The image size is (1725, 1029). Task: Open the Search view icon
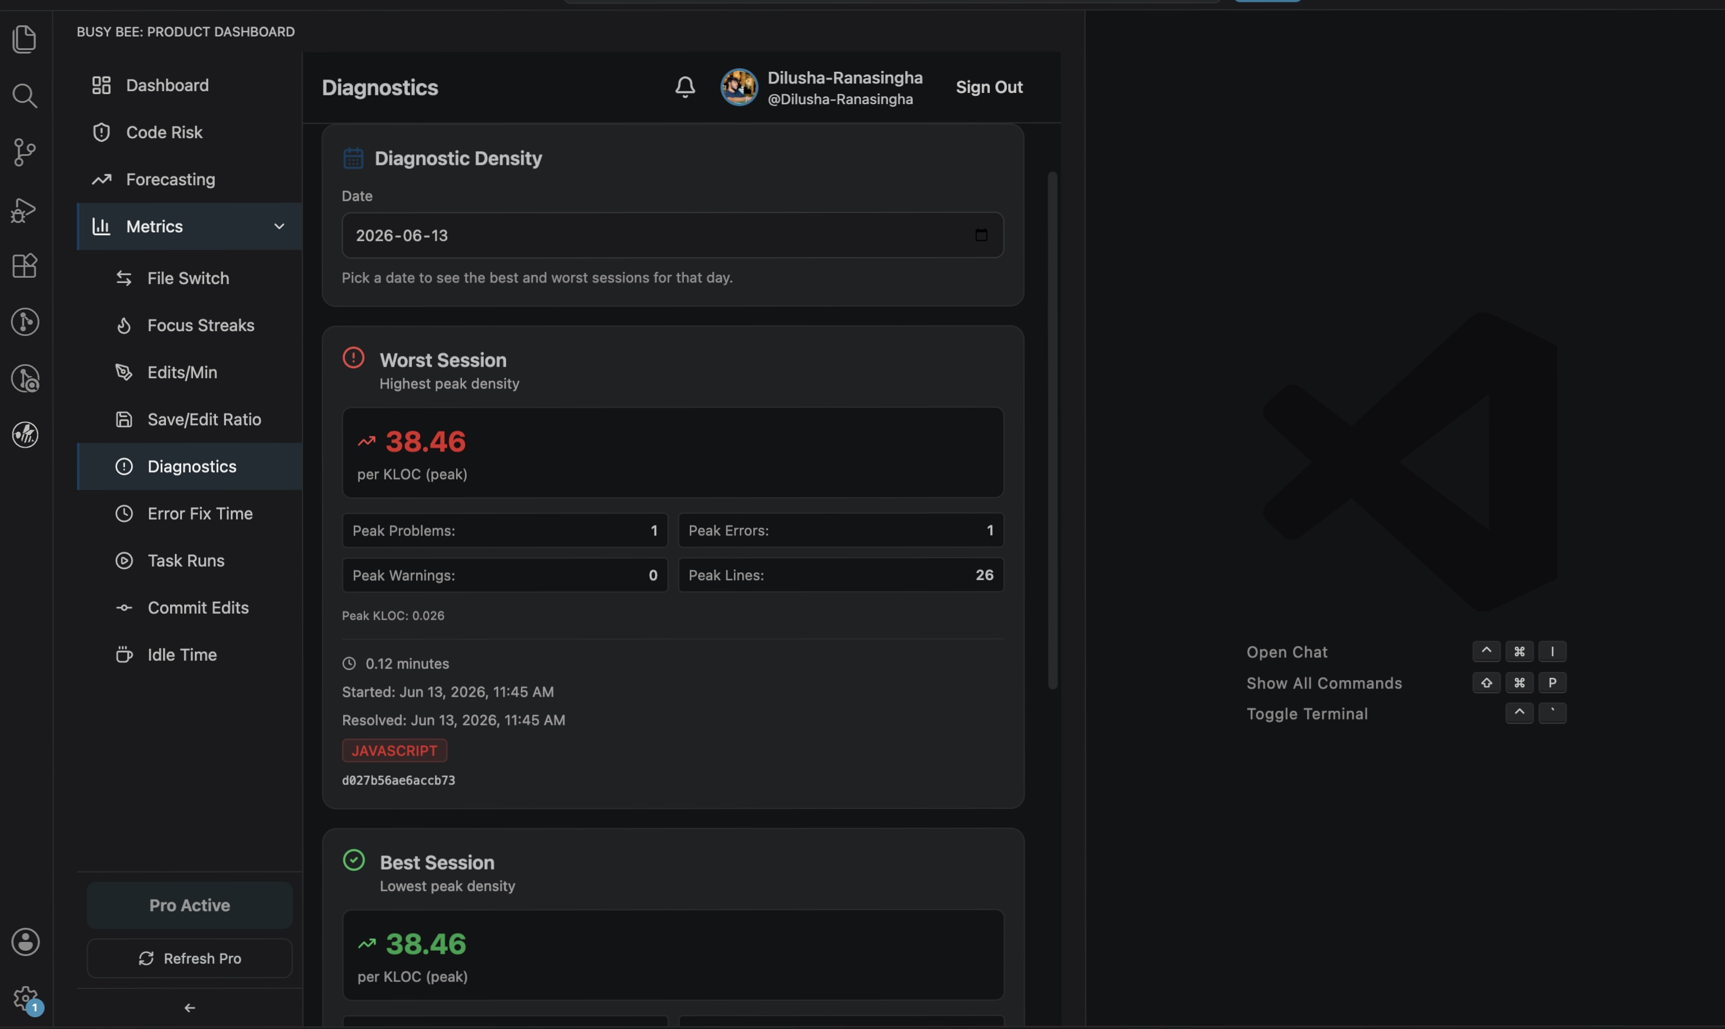click(x=25, y=96)
